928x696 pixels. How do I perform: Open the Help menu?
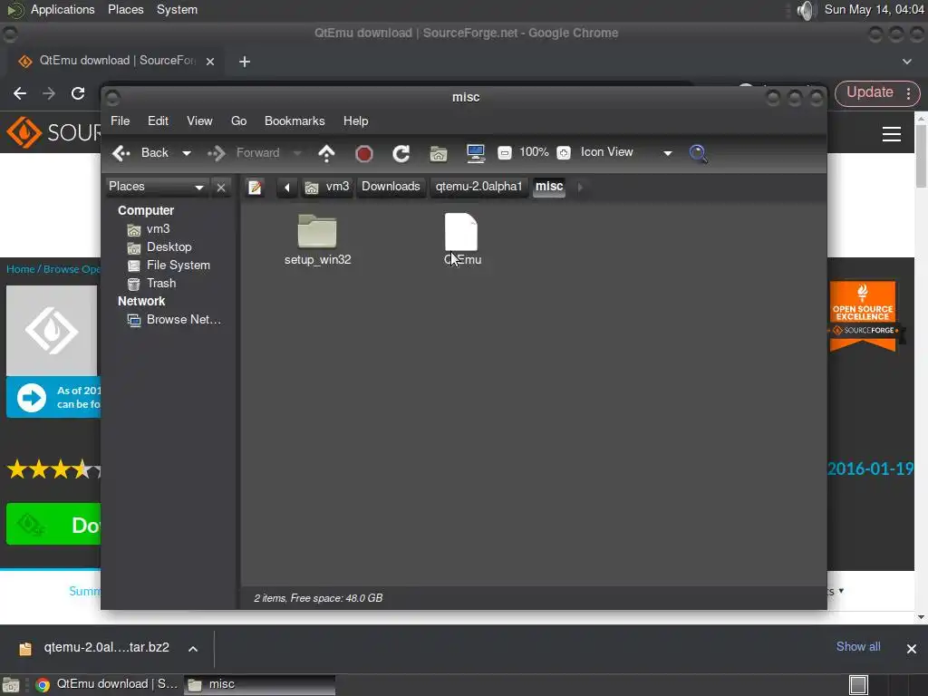click(355, 121)
